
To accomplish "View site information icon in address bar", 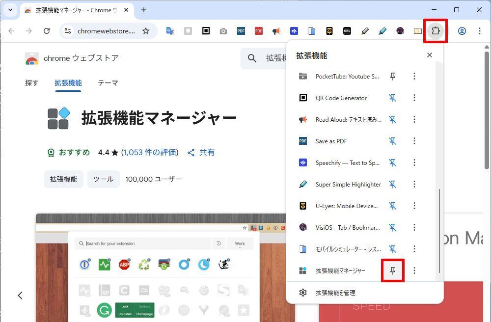I will click(x=68, y=31).
